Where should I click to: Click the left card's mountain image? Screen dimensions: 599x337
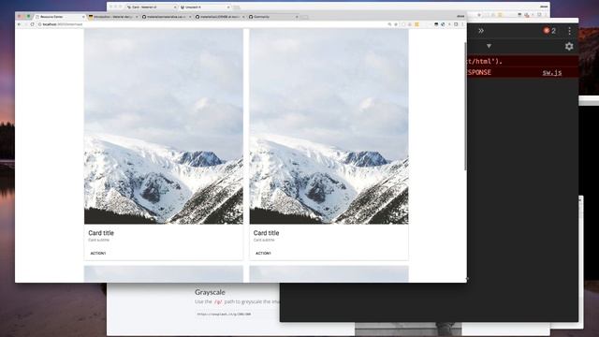pos(164,126)
